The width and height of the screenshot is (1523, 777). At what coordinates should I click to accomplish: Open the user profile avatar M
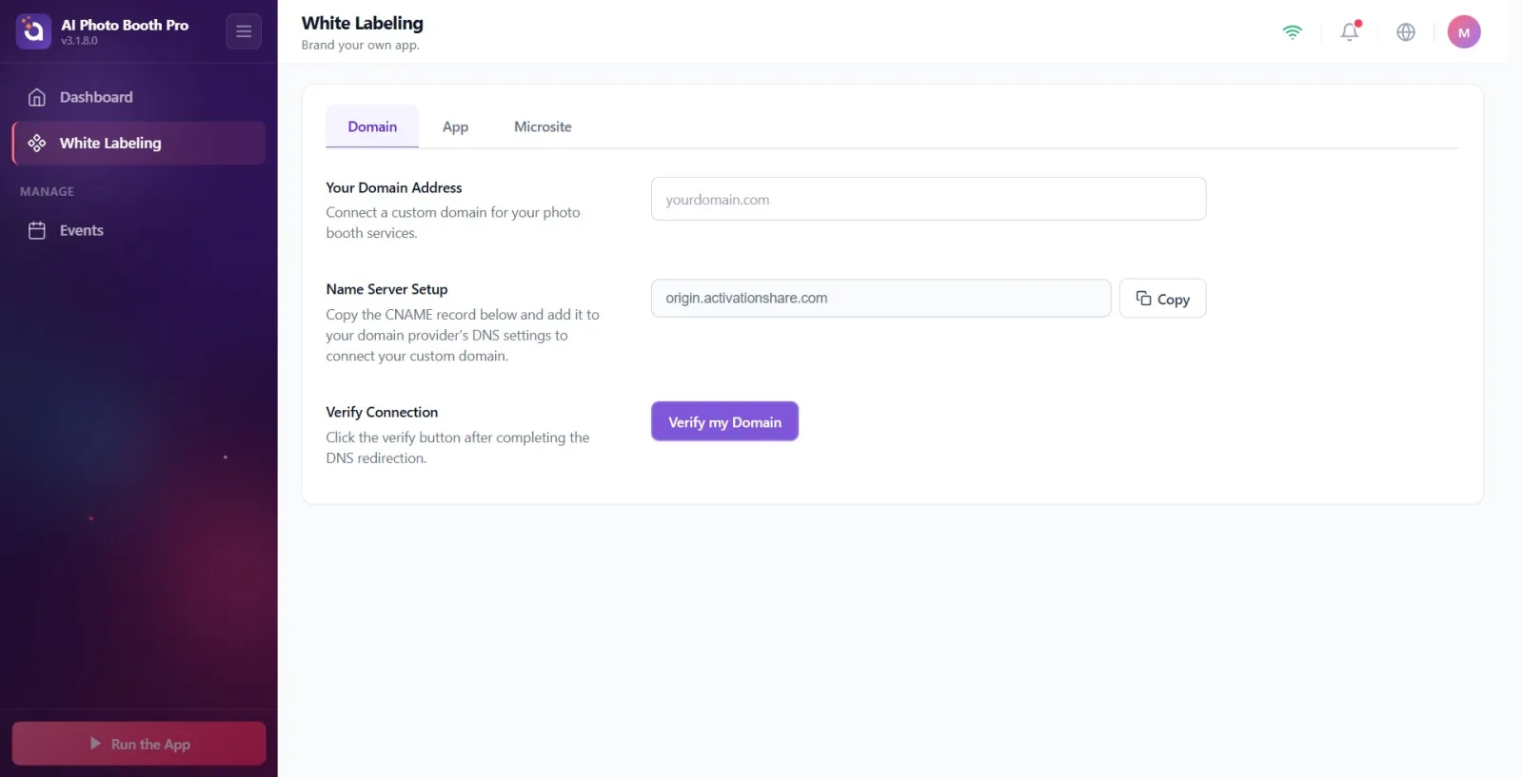pyautogui.click(x=1464, y=31)
